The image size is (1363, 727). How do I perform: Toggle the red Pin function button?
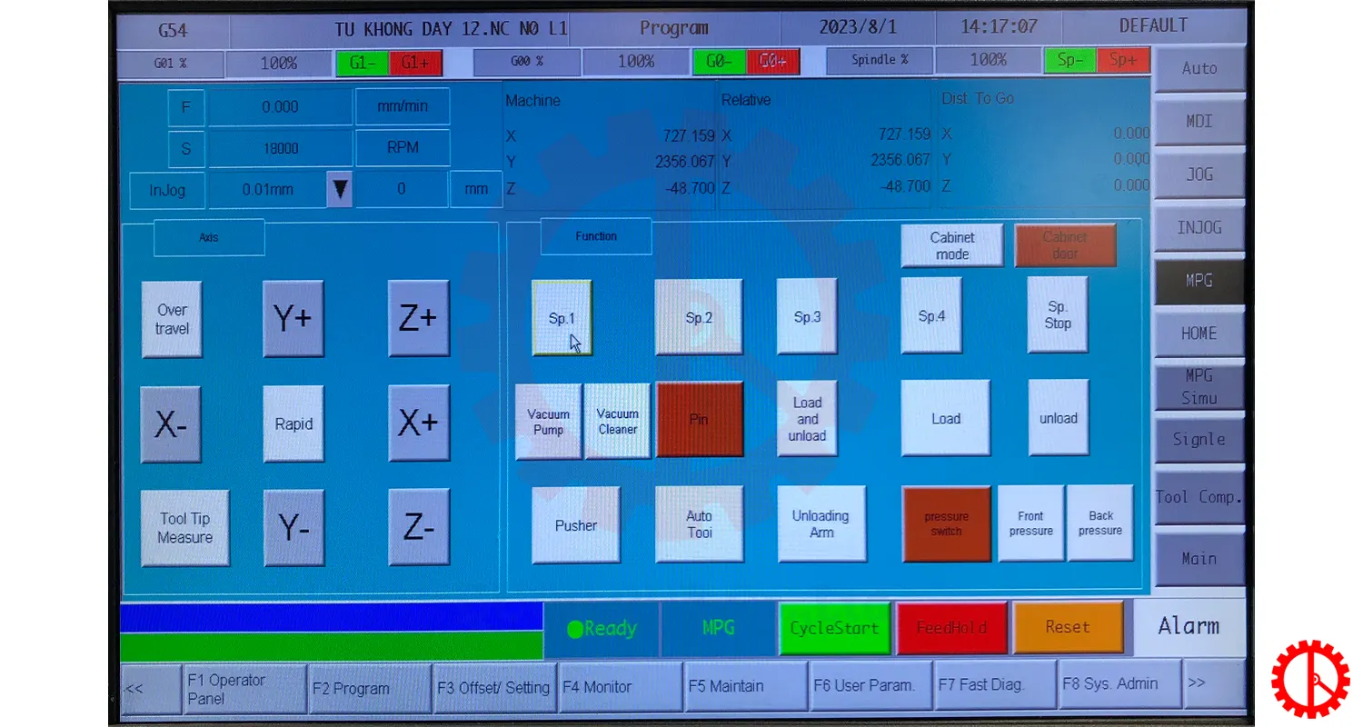[699, 419]
